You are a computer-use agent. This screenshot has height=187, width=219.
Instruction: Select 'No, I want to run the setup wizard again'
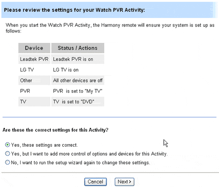click(x=7, y=162)
